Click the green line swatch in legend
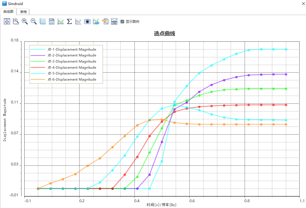The width and height of the screenshot is (306, 208). tap(38, 61)
